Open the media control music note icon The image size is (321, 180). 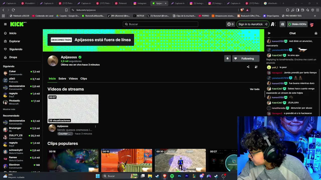[x=293, y=10]
